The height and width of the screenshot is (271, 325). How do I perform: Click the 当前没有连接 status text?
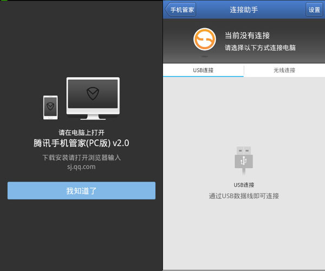248,35
